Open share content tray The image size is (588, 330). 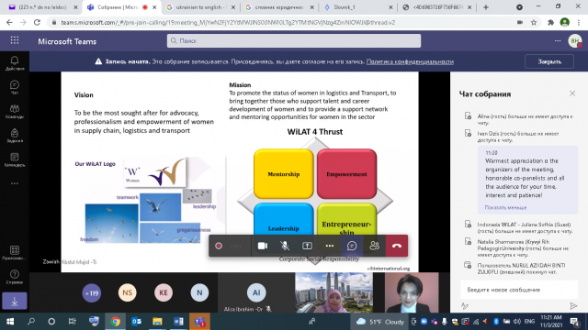pyautogui.click(x=307, y=246)
